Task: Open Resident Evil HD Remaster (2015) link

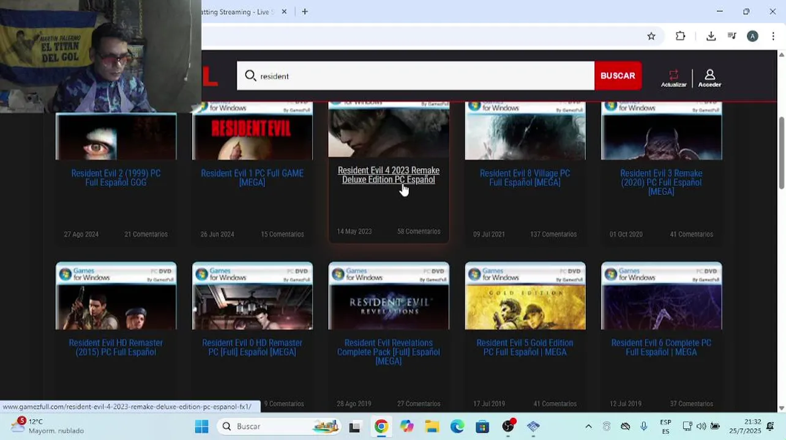Action: (x=116, y=348)
